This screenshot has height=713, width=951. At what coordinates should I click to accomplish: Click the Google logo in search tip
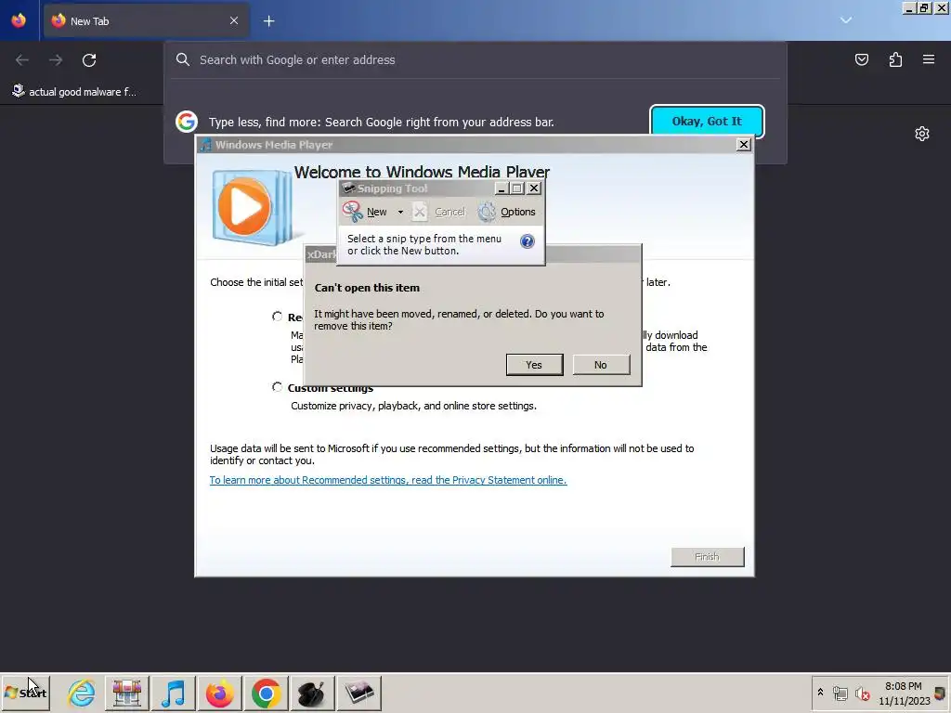click(186, 122)
